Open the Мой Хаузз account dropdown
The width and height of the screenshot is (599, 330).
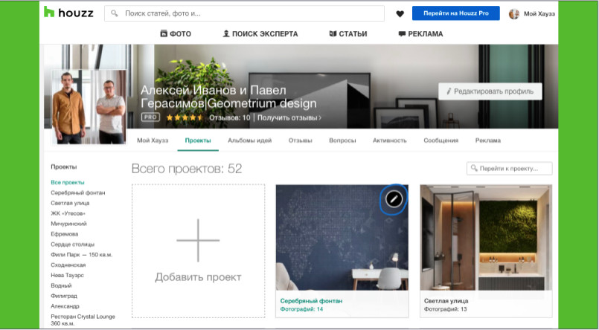click(x=540, y=13)
